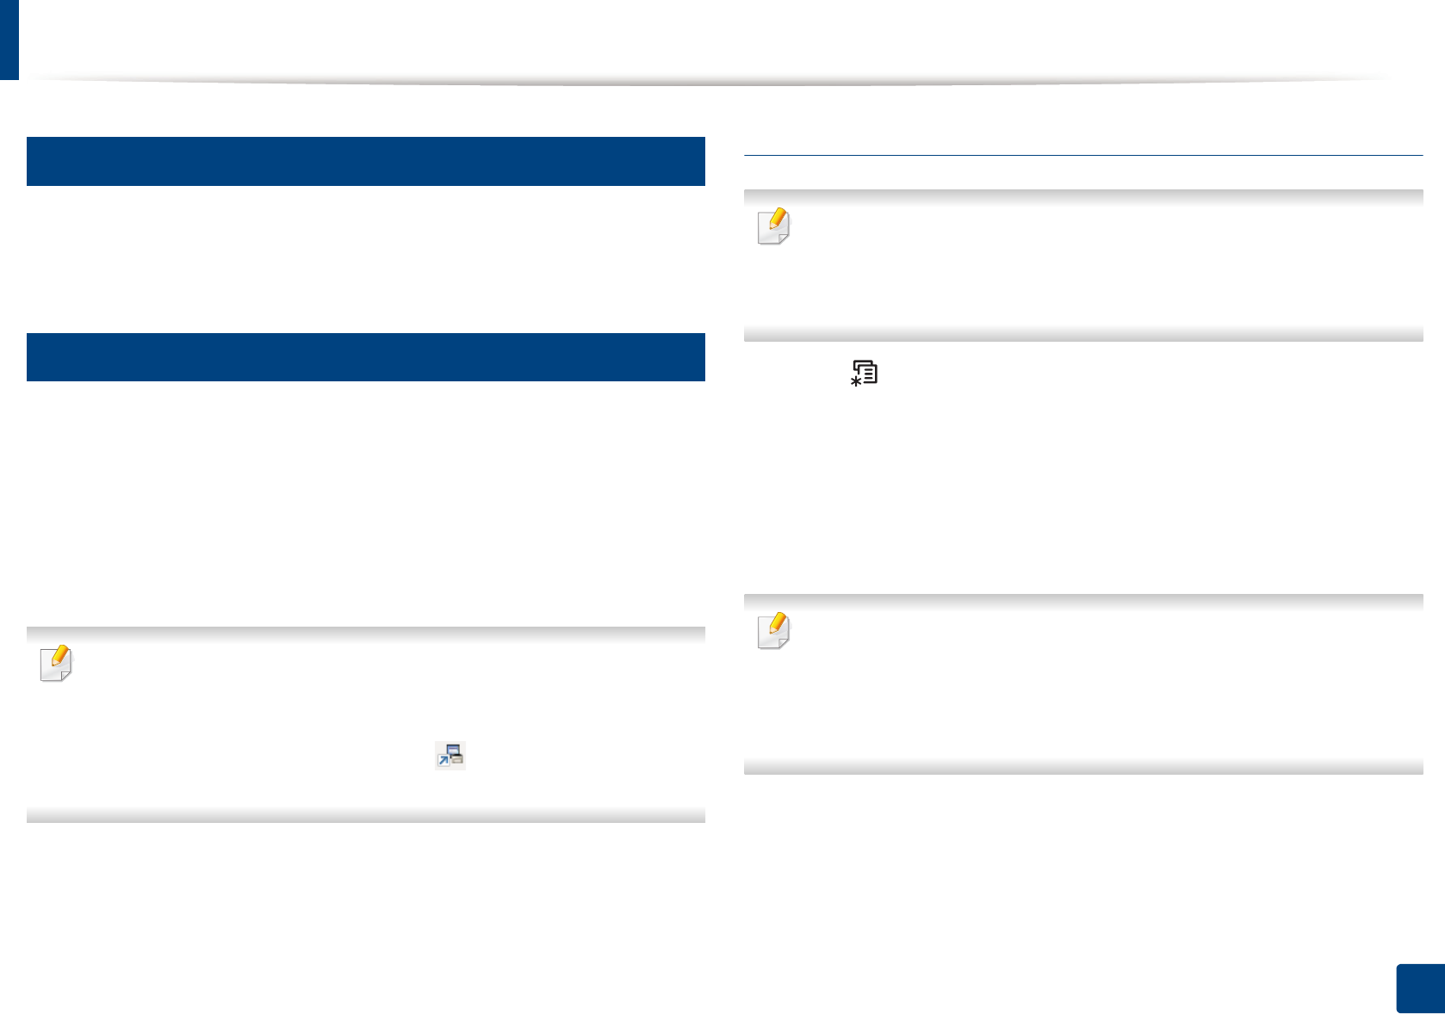Click the gray bottom edge of lower-right note box

click(x=1083, y=767)
